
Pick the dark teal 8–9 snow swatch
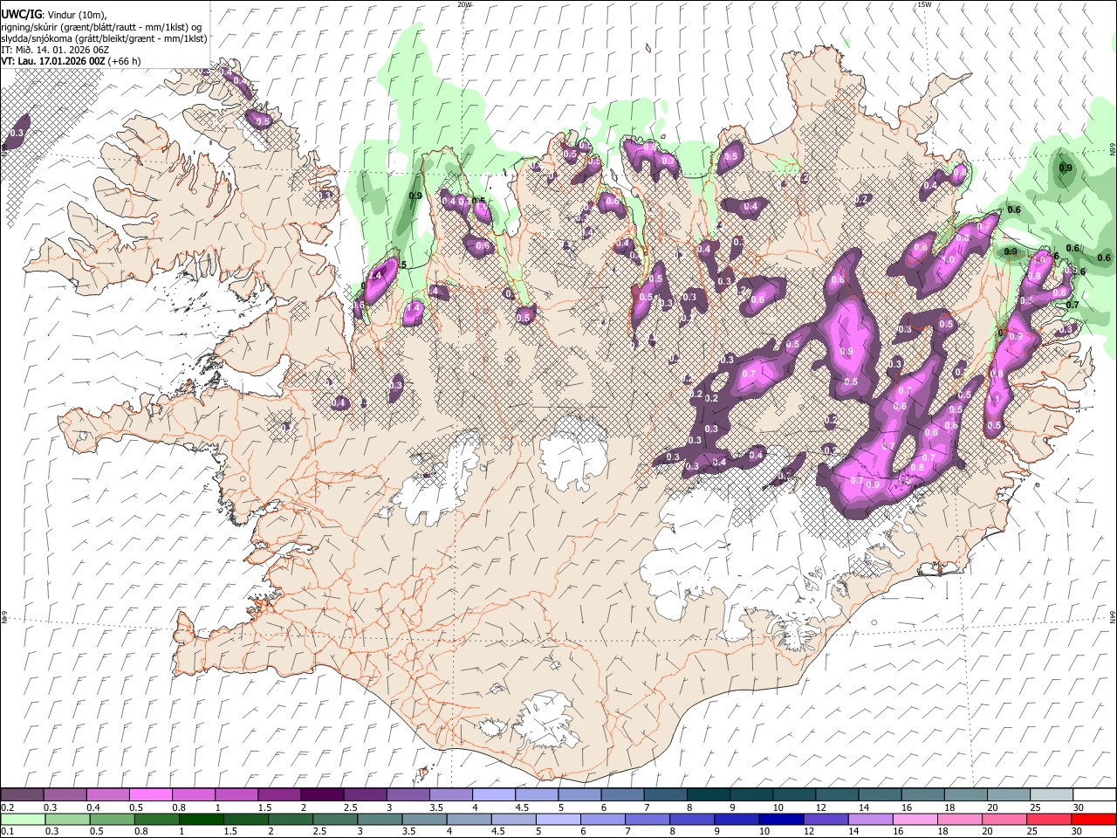point(708,794)
